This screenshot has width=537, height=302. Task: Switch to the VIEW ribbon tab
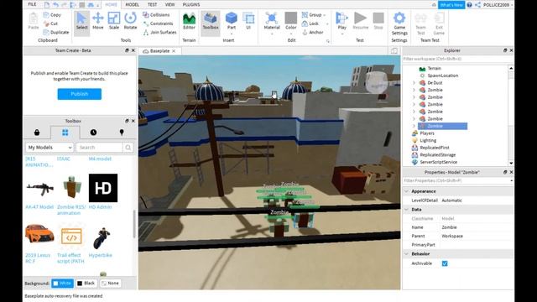(169, 4)
